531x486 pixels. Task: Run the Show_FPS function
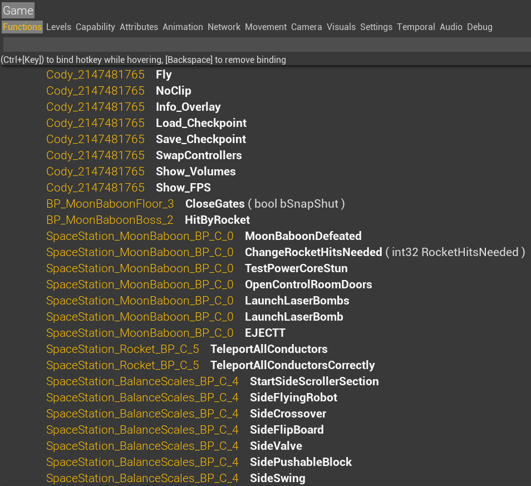click(183, 188)
